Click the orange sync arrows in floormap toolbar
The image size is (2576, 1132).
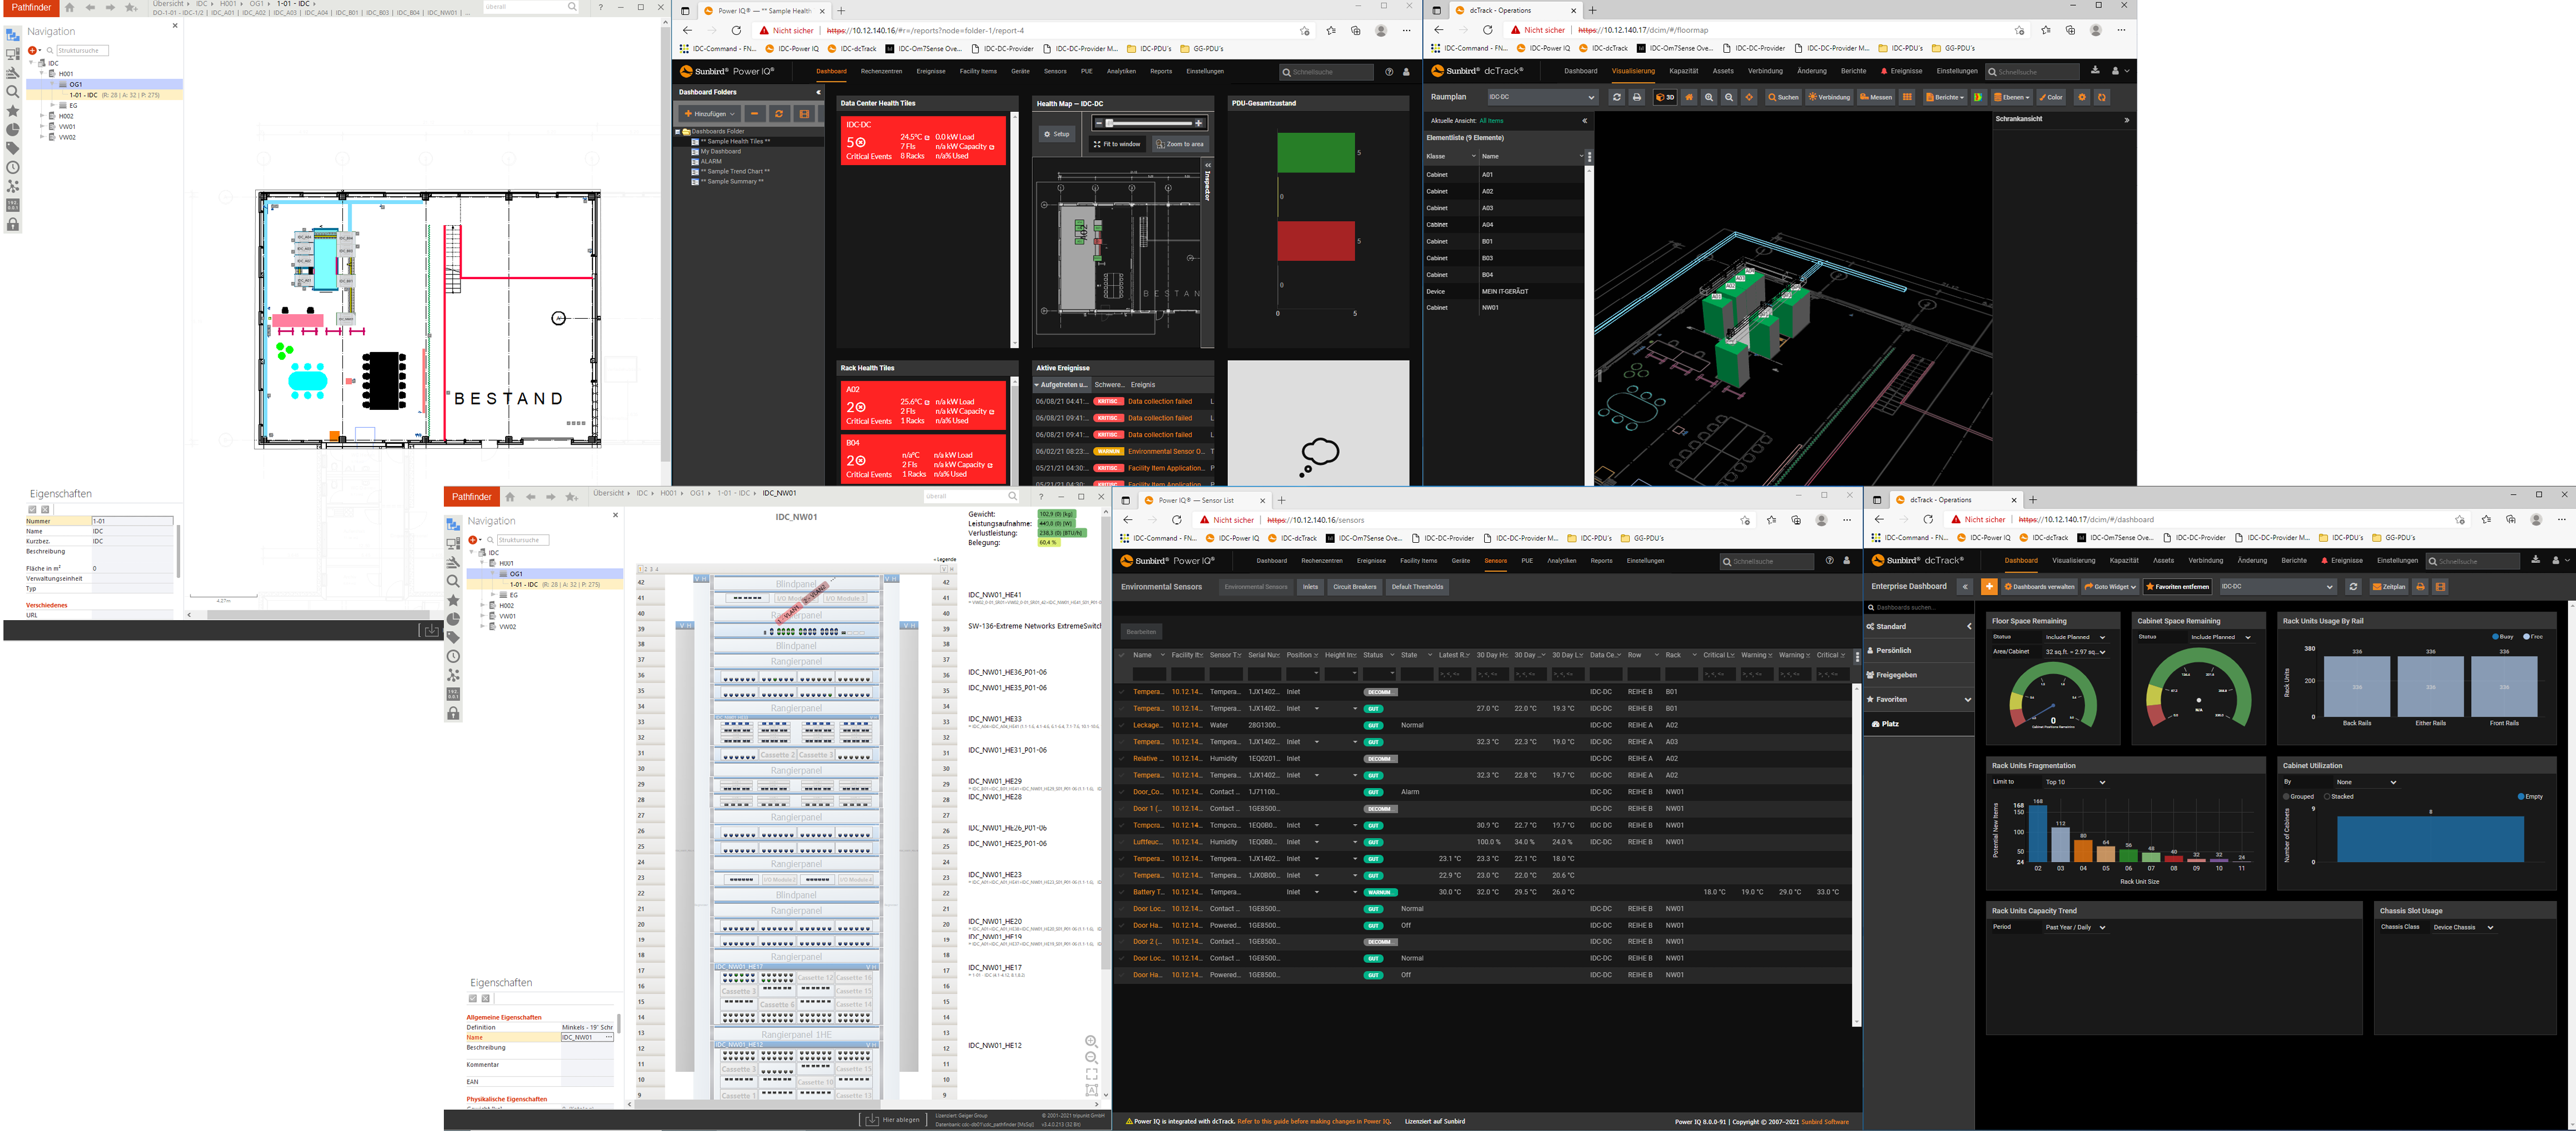coord(2102,97)
